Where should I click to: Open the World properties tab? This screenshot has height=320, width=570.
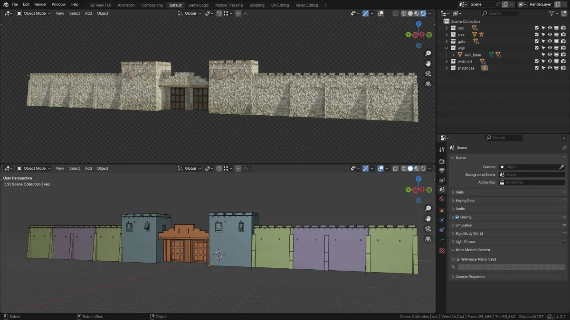coord(442,199)
